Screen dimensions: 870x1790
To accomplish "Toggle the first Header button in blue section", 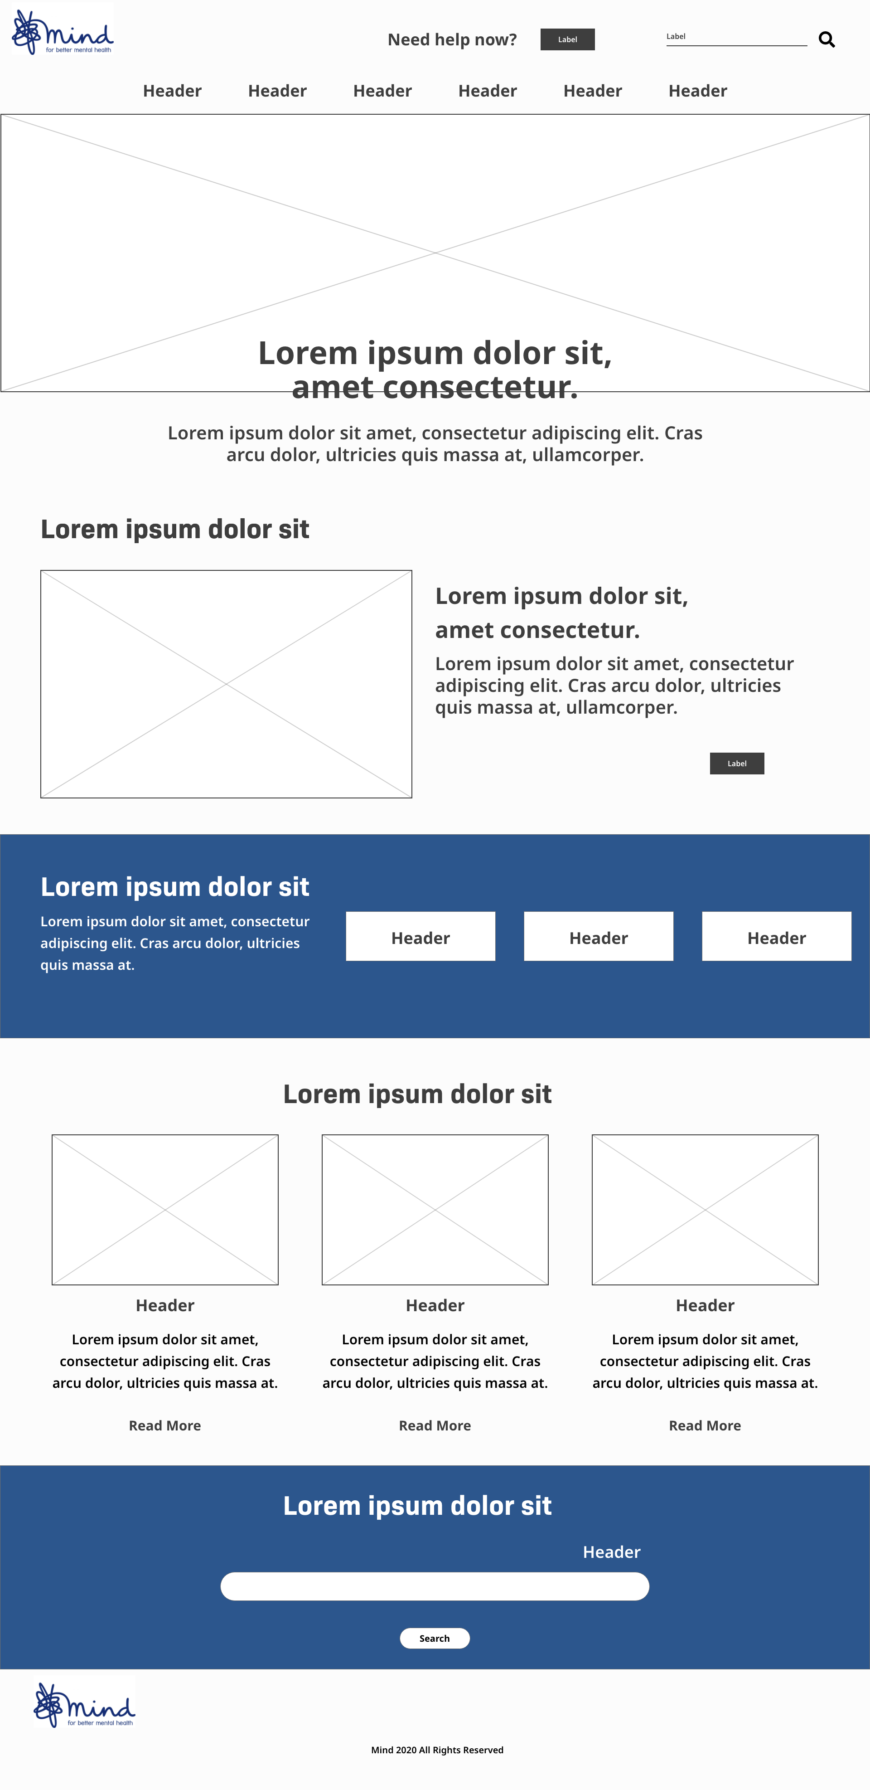I will pyautogui.click(x=421, y=936).
